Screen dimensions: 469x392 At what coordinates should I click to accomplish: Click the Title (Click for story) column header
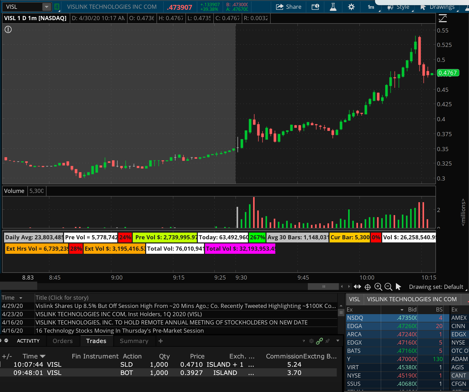(62, 298)
